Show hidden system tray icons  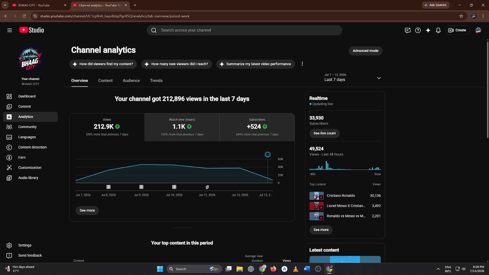point(438,269)
